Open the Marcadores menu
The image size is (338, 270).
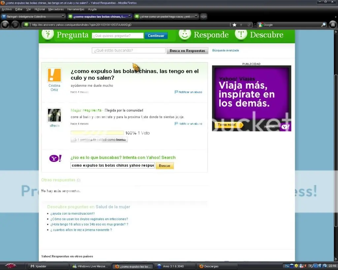click(x=56, y=9)
